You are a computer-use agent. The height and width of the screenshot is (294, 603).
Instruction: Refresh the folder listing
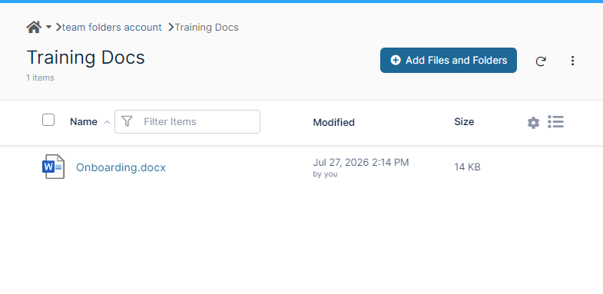click(x=541, y=61)
